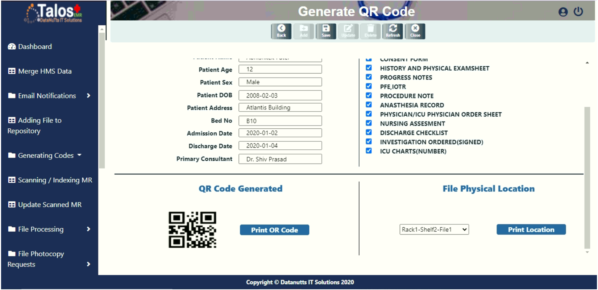Click the Primary Consultant field
The image size is (598, 290).
tap(280, 159)
